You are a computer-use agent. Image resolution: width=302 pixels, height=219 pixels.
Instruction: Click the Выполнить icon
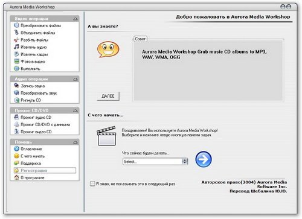[16, 69]
